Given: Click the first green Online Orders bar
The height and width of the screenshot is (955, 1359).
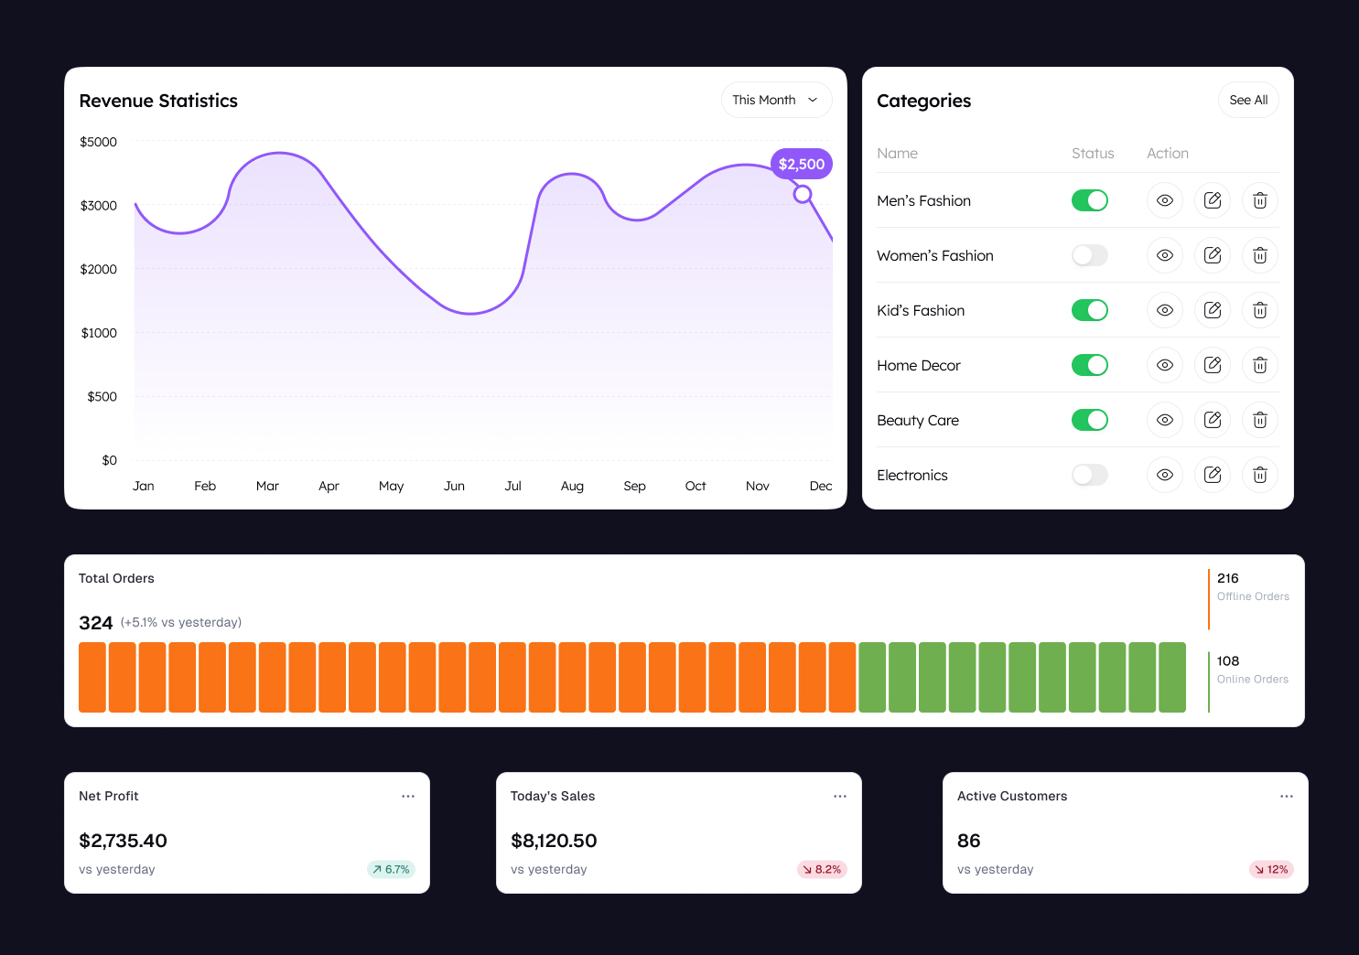Looking at the screenshot, I should 871,677.
